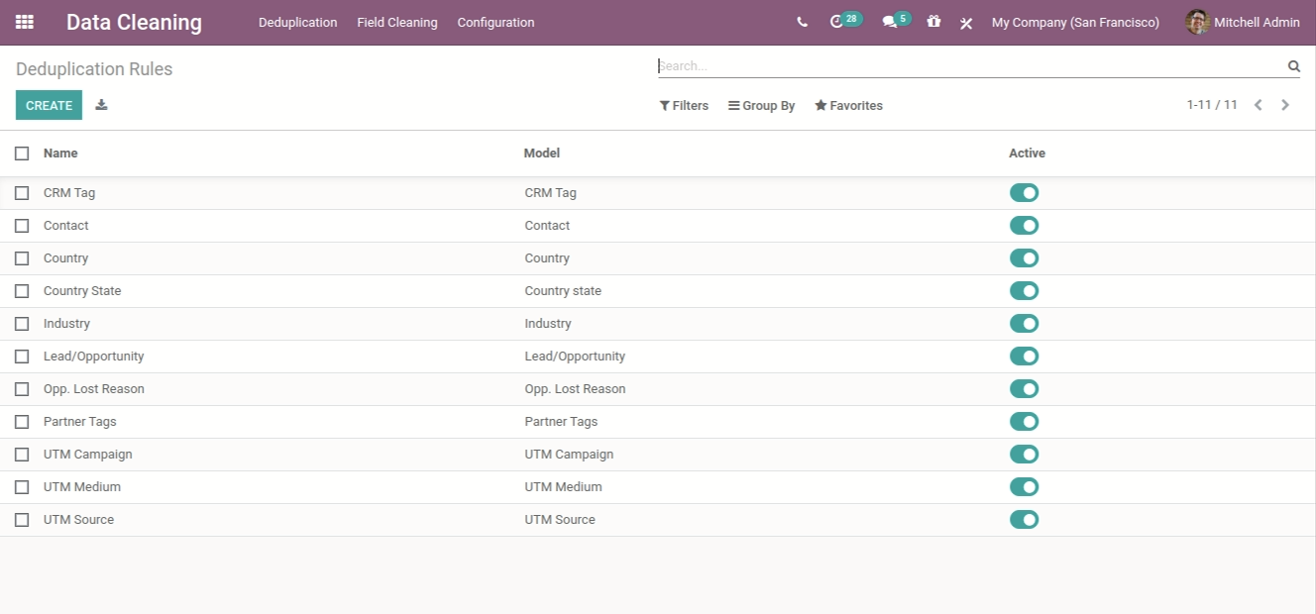Viewport: 1316px width, 614px height.
Task: Open the activities clock icon
Action: click(x=837, y=22)
